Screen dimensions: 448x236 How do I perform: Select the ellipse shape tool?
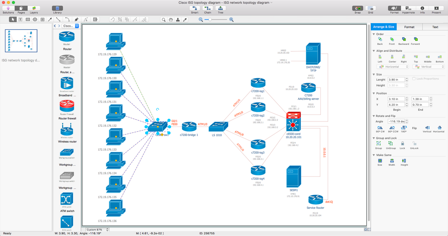pos(35,19)
